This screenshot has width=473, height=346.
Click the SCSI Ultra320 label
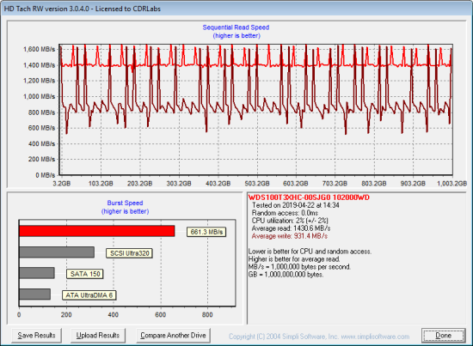[129, 253]
